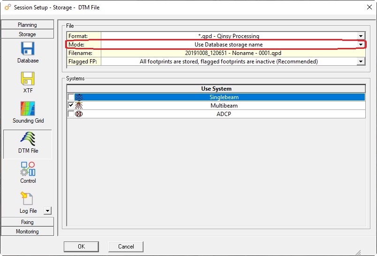Image resolution: width=377 pixels, height=256 pixels.
Task: Select the ADCP row text
Action: pos(224,114)
